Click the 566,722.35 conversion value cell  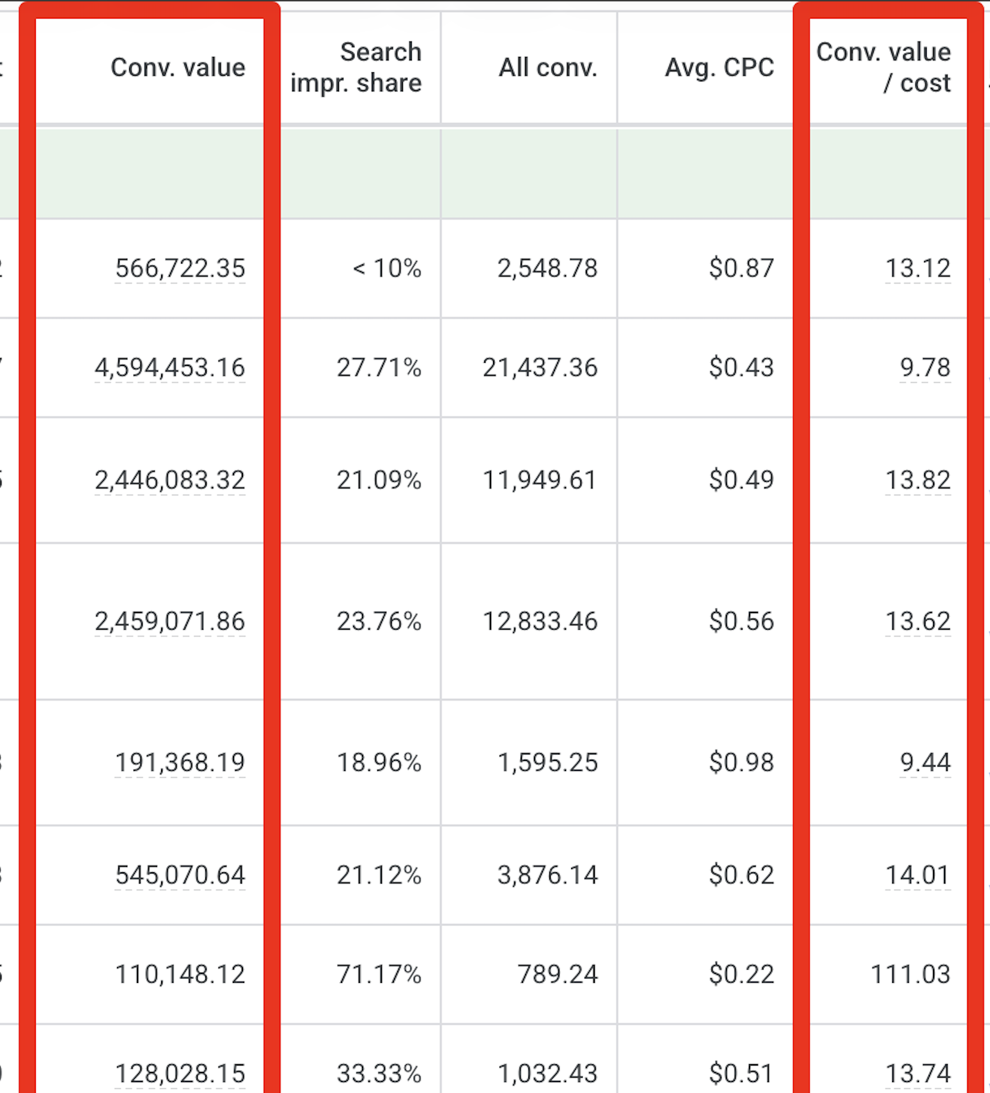(x=180, y=268)
